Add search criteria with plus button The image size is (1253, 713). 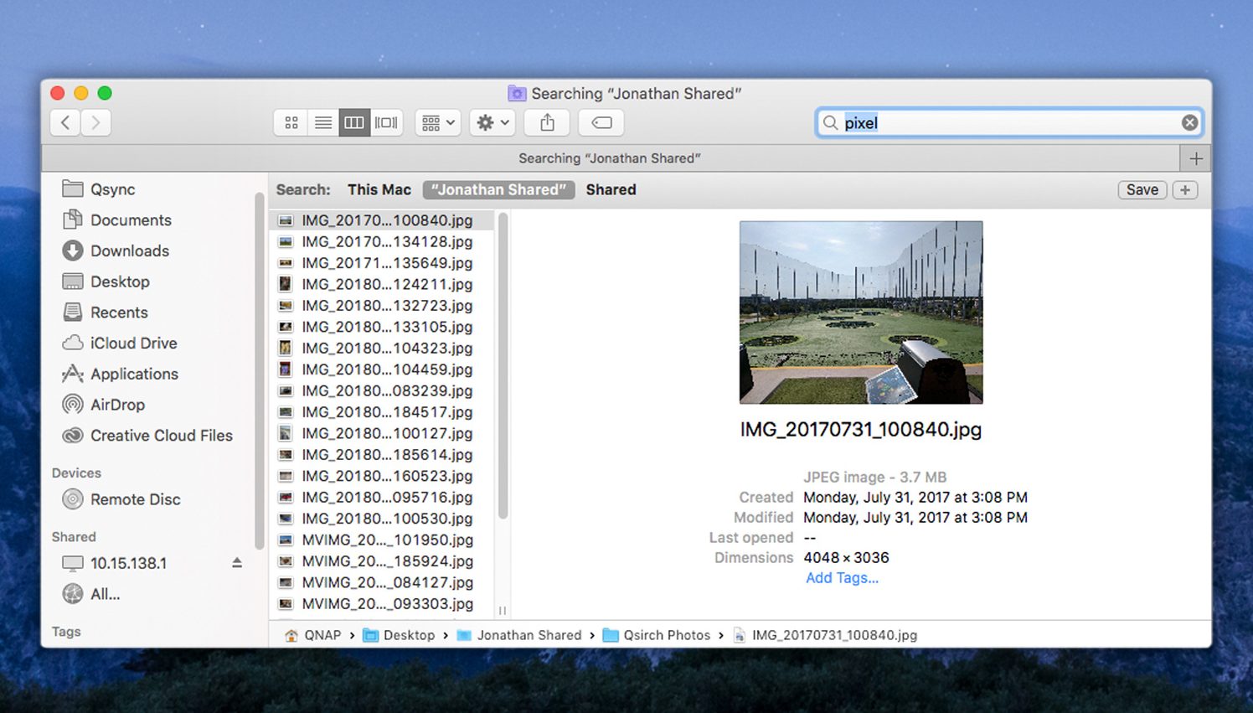(1184, 190)
